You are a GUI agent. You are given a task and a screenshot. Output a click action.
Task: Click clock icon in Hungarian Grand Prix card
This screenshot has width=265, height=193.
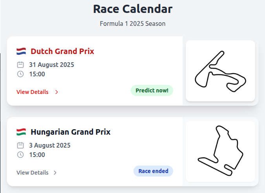(20, 155)
